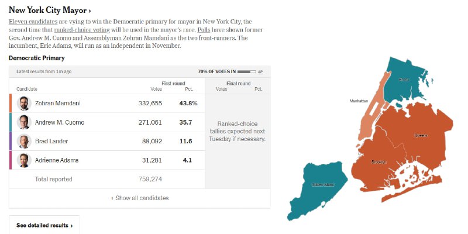Expand Show all candidates
This screenshot has height=234, width=468.
tap(140, 198)
